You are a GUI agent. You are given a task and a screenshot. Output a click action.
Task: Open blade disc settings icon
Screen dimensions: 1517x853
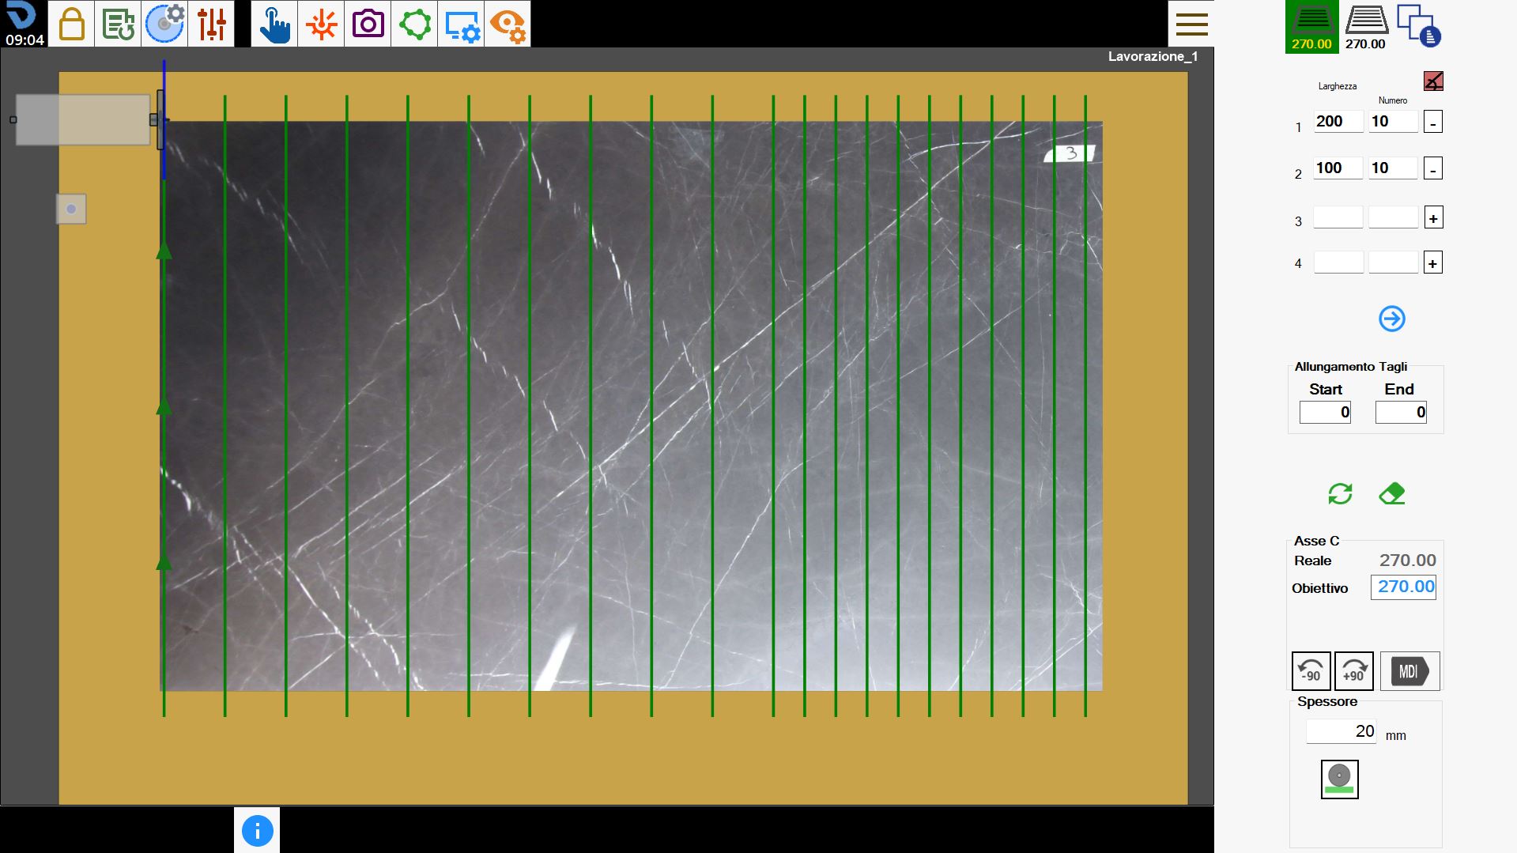point(164,24)
